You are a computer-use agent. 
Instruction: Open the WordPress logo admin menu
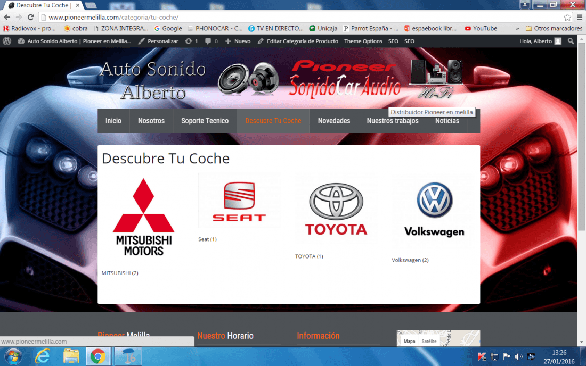coord(7,41)
